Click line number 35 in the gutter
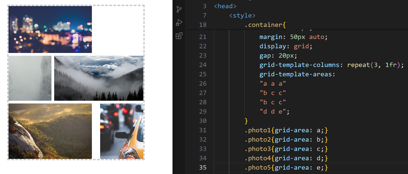408x174 pixels. 203,167
